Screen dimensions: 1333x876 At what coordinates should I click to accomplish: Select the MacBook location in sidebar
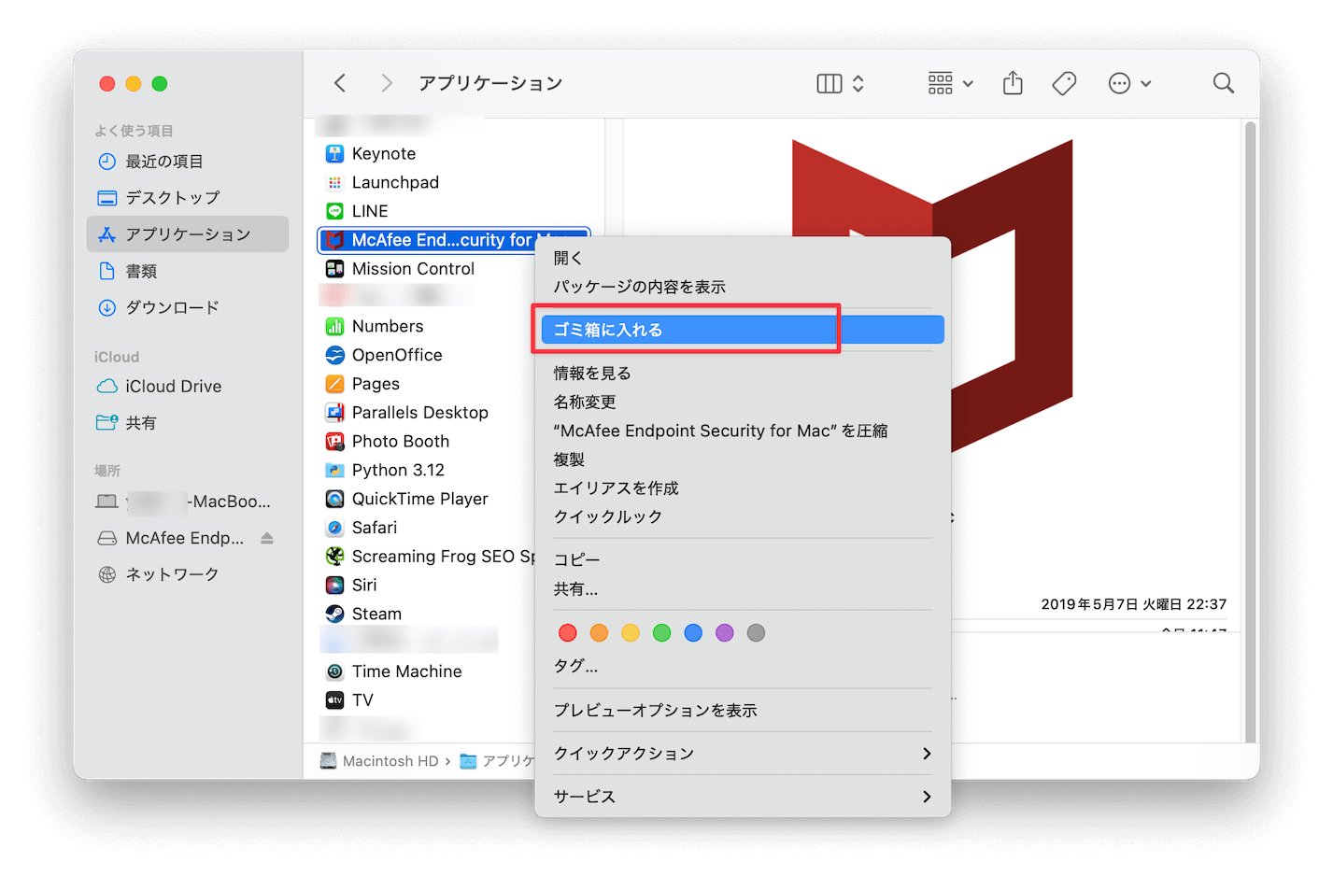(x=187, y=502)
